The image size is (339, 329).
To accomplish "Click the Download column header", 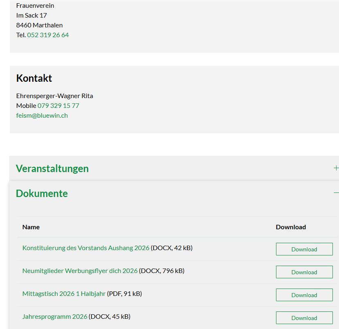I will tap(291, 227).
